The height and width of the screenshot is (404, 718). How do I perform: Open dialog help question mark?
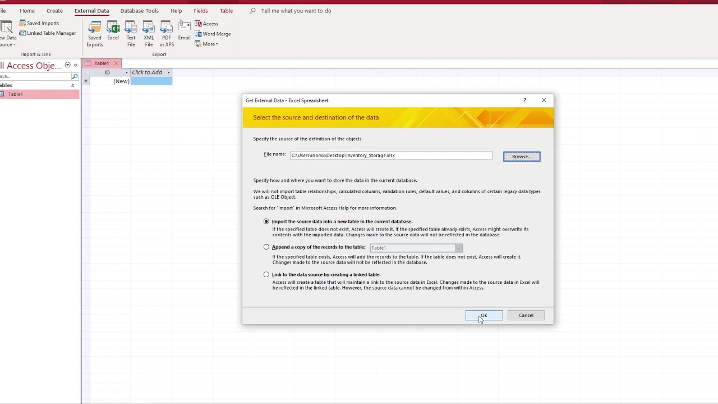pos(525,100)
